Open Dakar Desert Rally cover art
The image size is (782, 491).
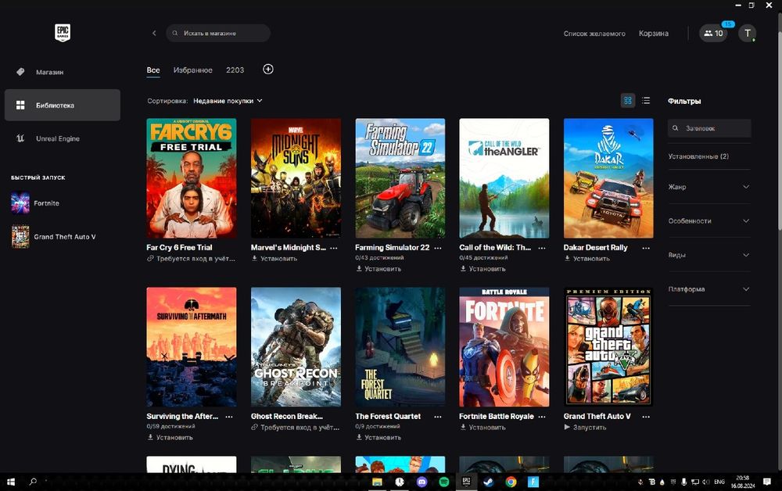[x=608, y=178]
